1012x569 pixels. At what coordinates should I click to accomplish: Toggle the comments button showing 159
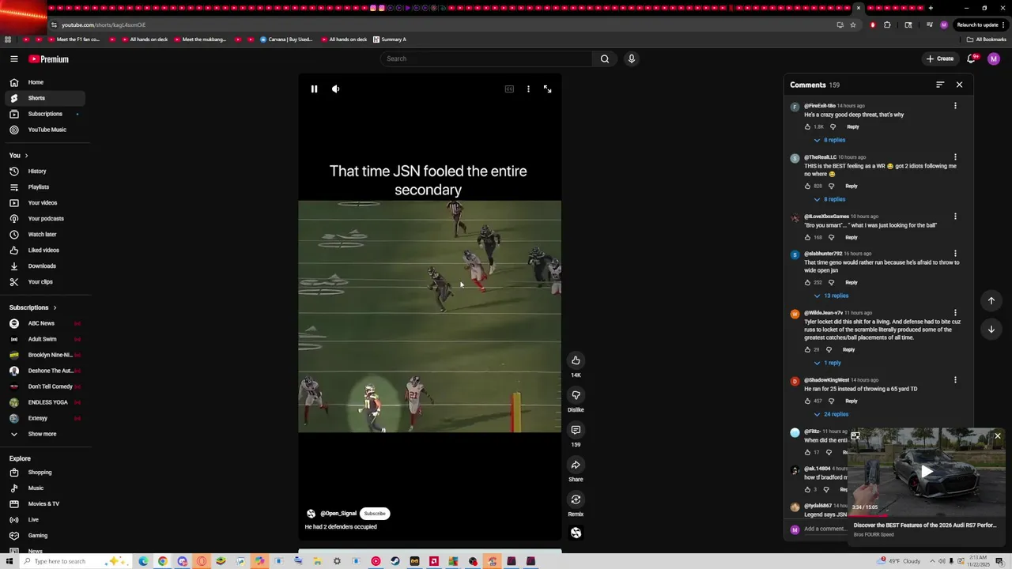pyautogui.click(x=576, y=430)
